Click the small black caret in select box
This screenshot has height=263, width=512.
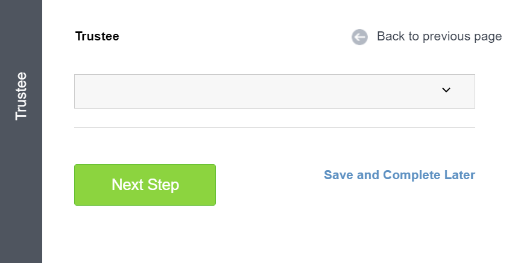(x=446, y=90)
